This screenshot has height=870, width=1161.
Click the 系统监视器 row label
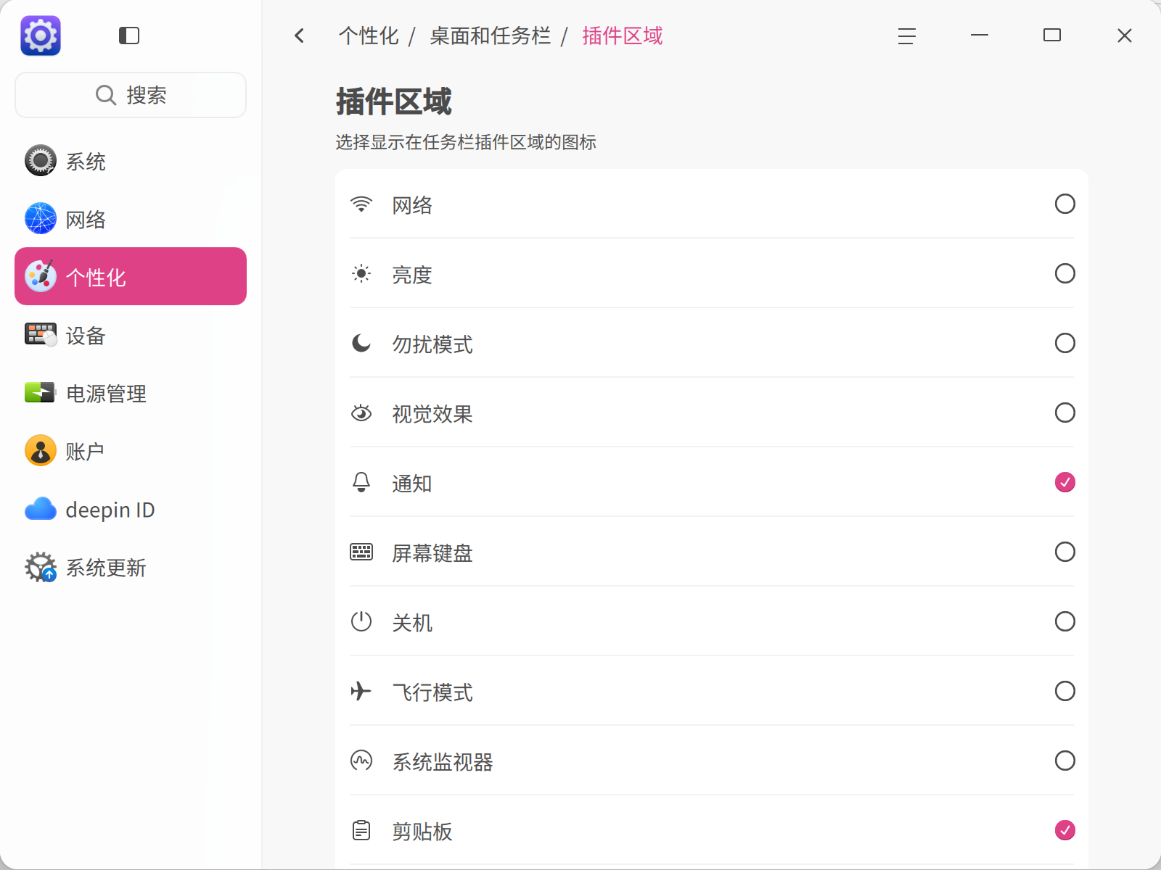(x=443, y=761)
